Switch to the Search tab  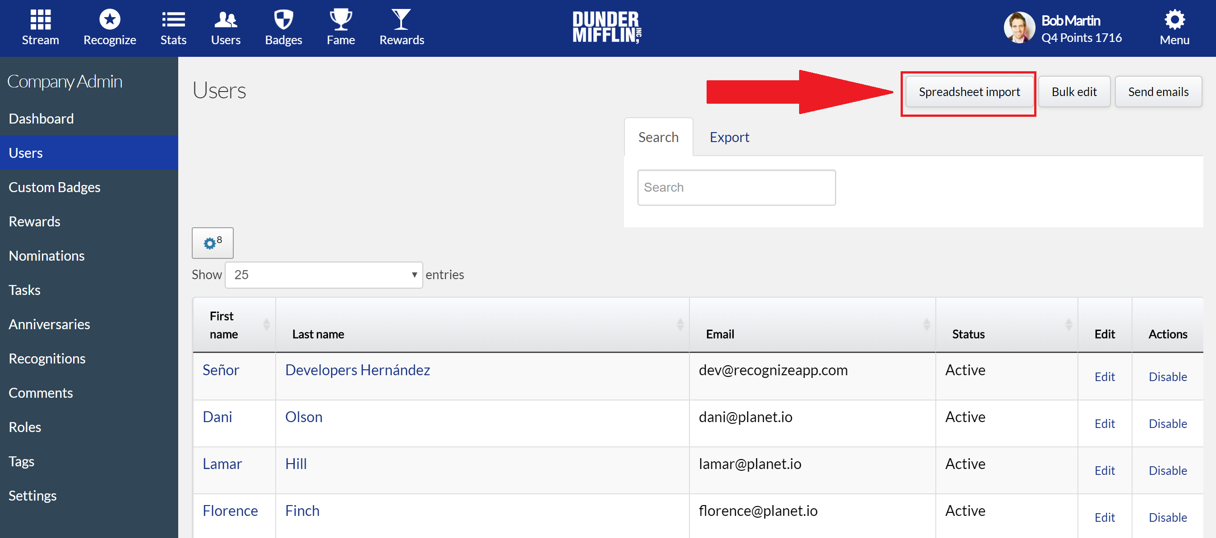pos(658,137)
